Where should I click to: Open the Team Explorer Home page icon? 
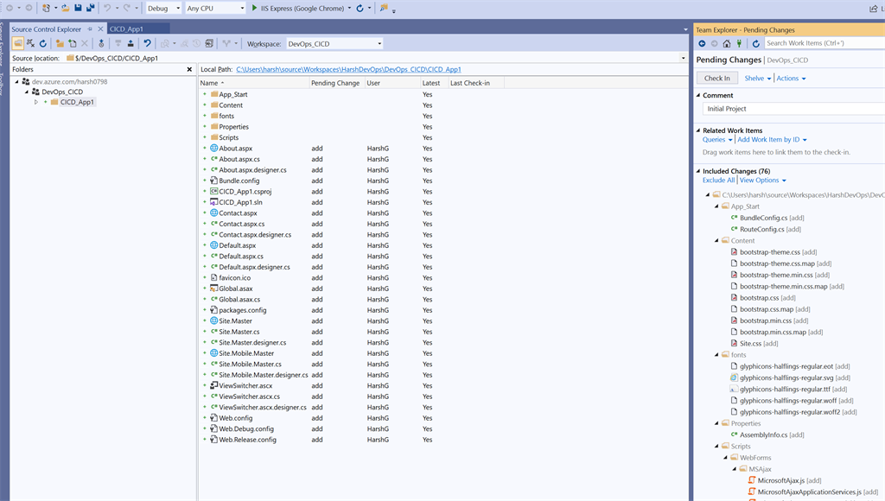tap(727, 42)
